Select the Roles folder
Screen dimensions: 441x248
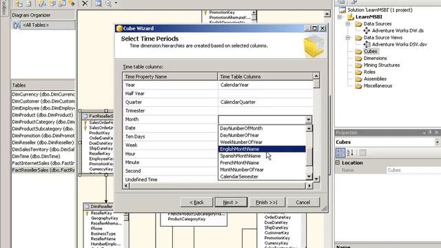pyautogui.click(x=369, y=72)
